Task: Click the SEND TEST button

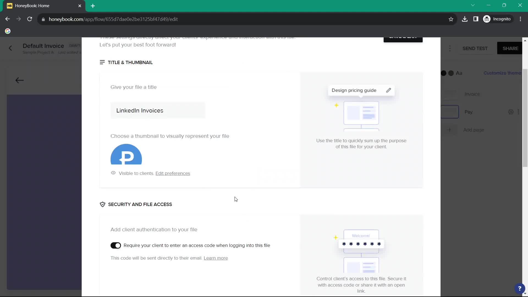Action: 476,48
